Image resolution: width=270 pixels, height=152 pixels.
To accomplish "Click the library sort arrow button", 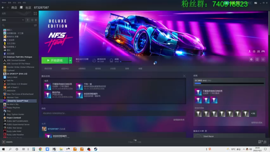I will click(28, 20).
